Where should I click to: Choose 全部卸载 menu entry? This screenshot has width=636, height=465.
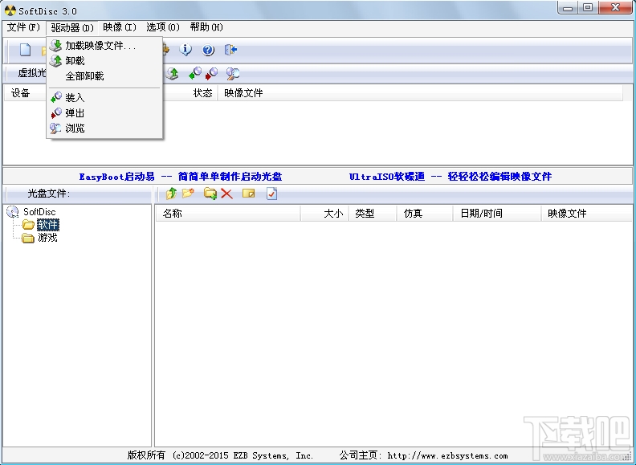104,75
